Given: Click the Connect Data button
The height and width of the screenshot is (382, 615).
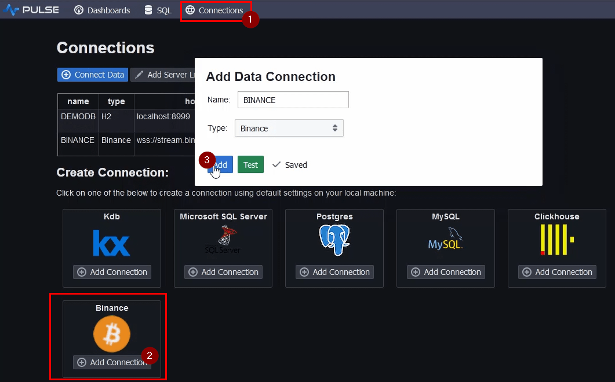Looking at the screenshot, I should click(x=93, y=75).
